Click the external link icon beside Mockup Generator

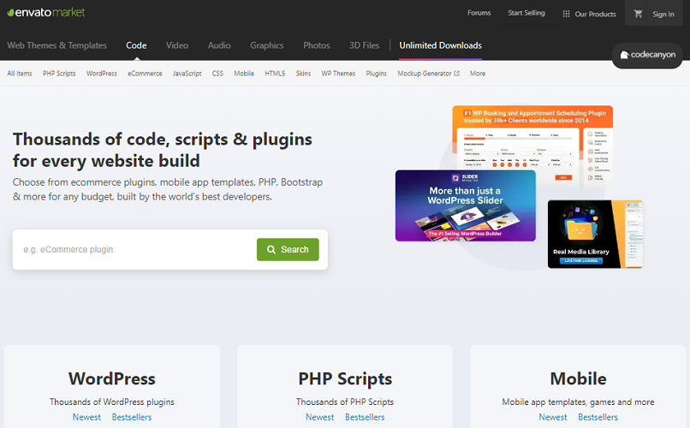(x=457, y=74)
